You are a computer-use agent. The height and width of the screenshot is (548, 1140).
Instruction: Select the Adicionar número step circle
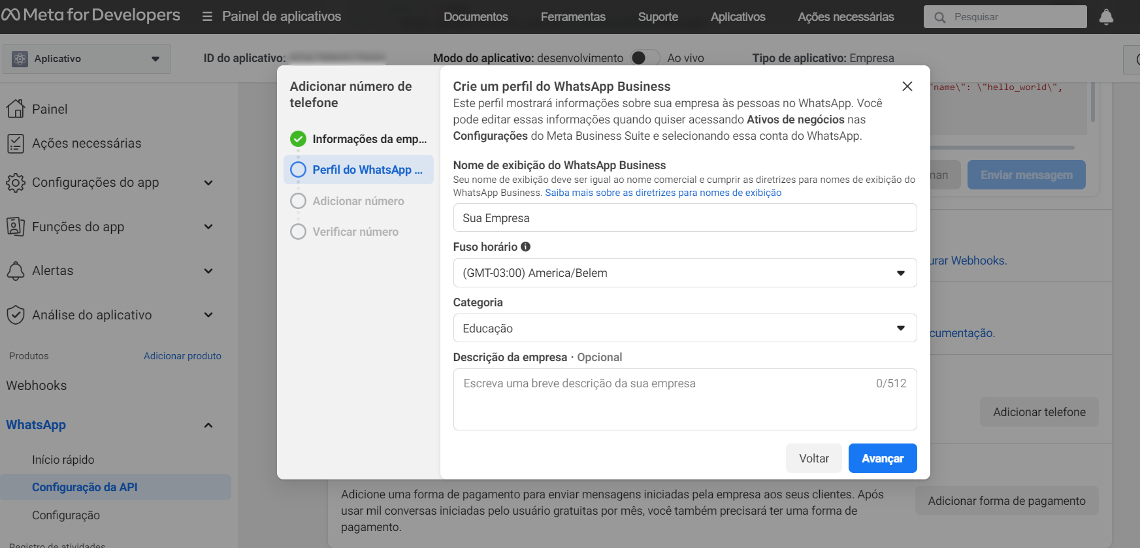[x=298, y=201]
